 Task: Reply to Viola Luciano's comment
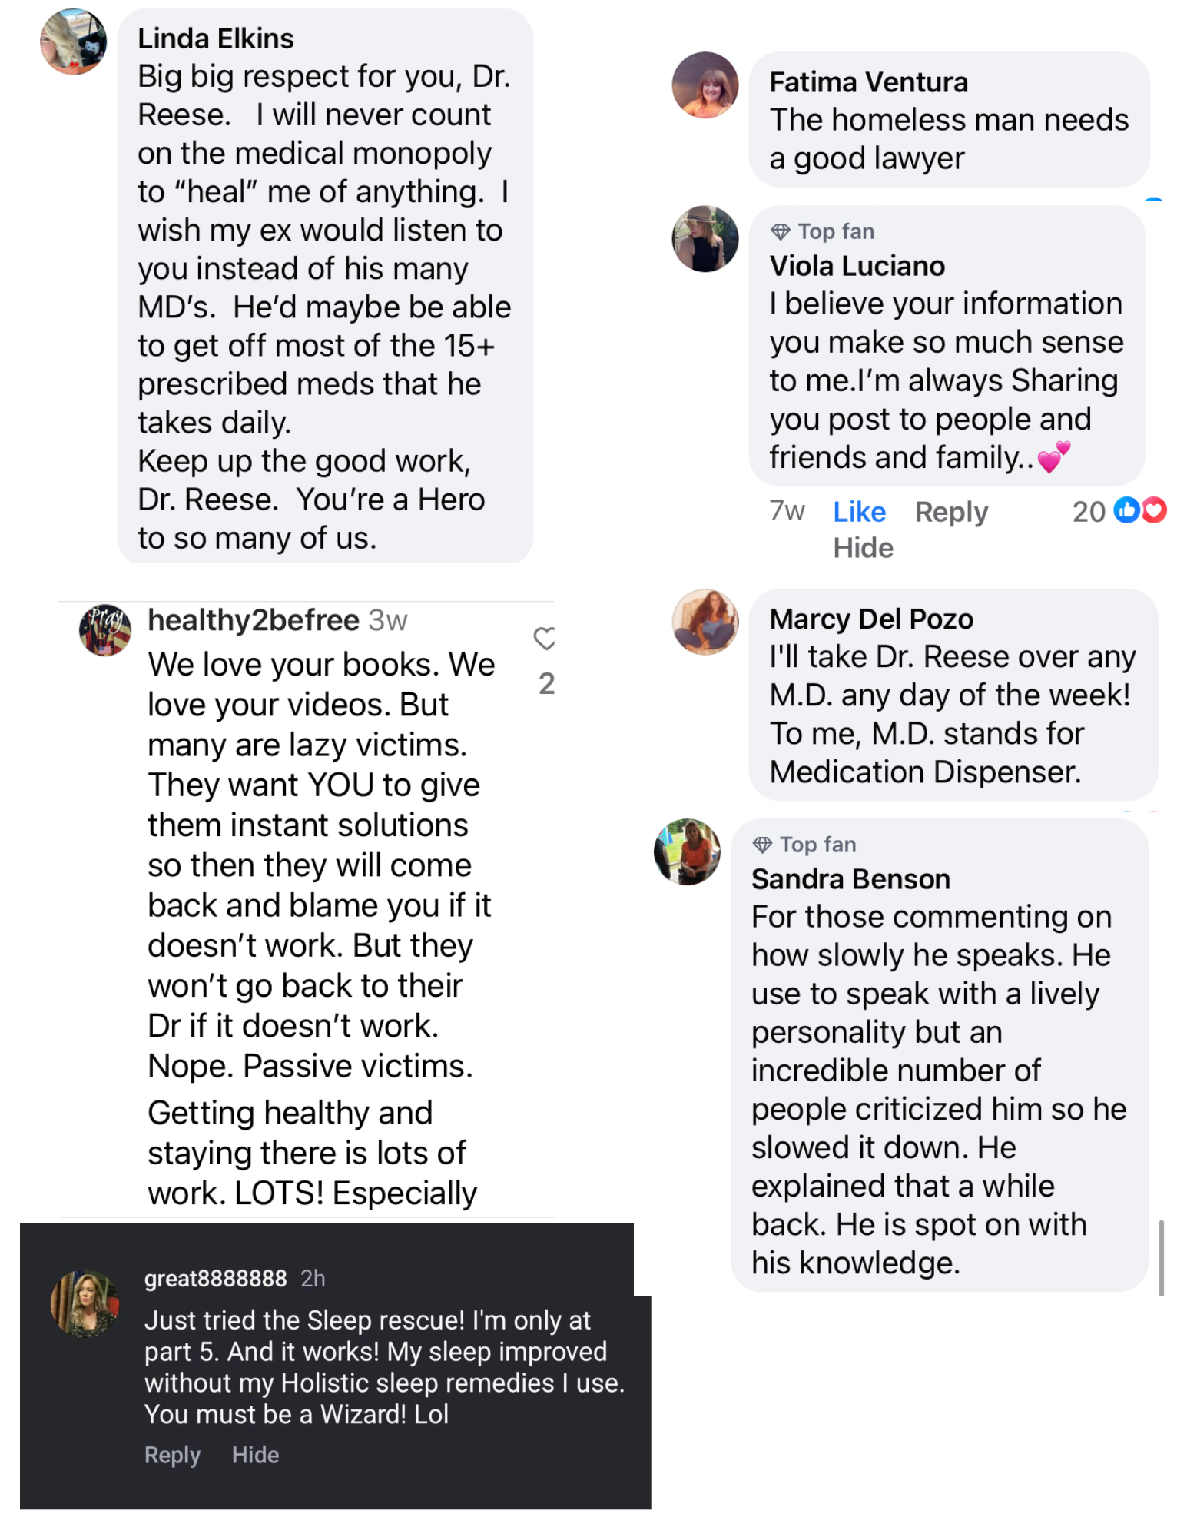(x=951, y=512)
